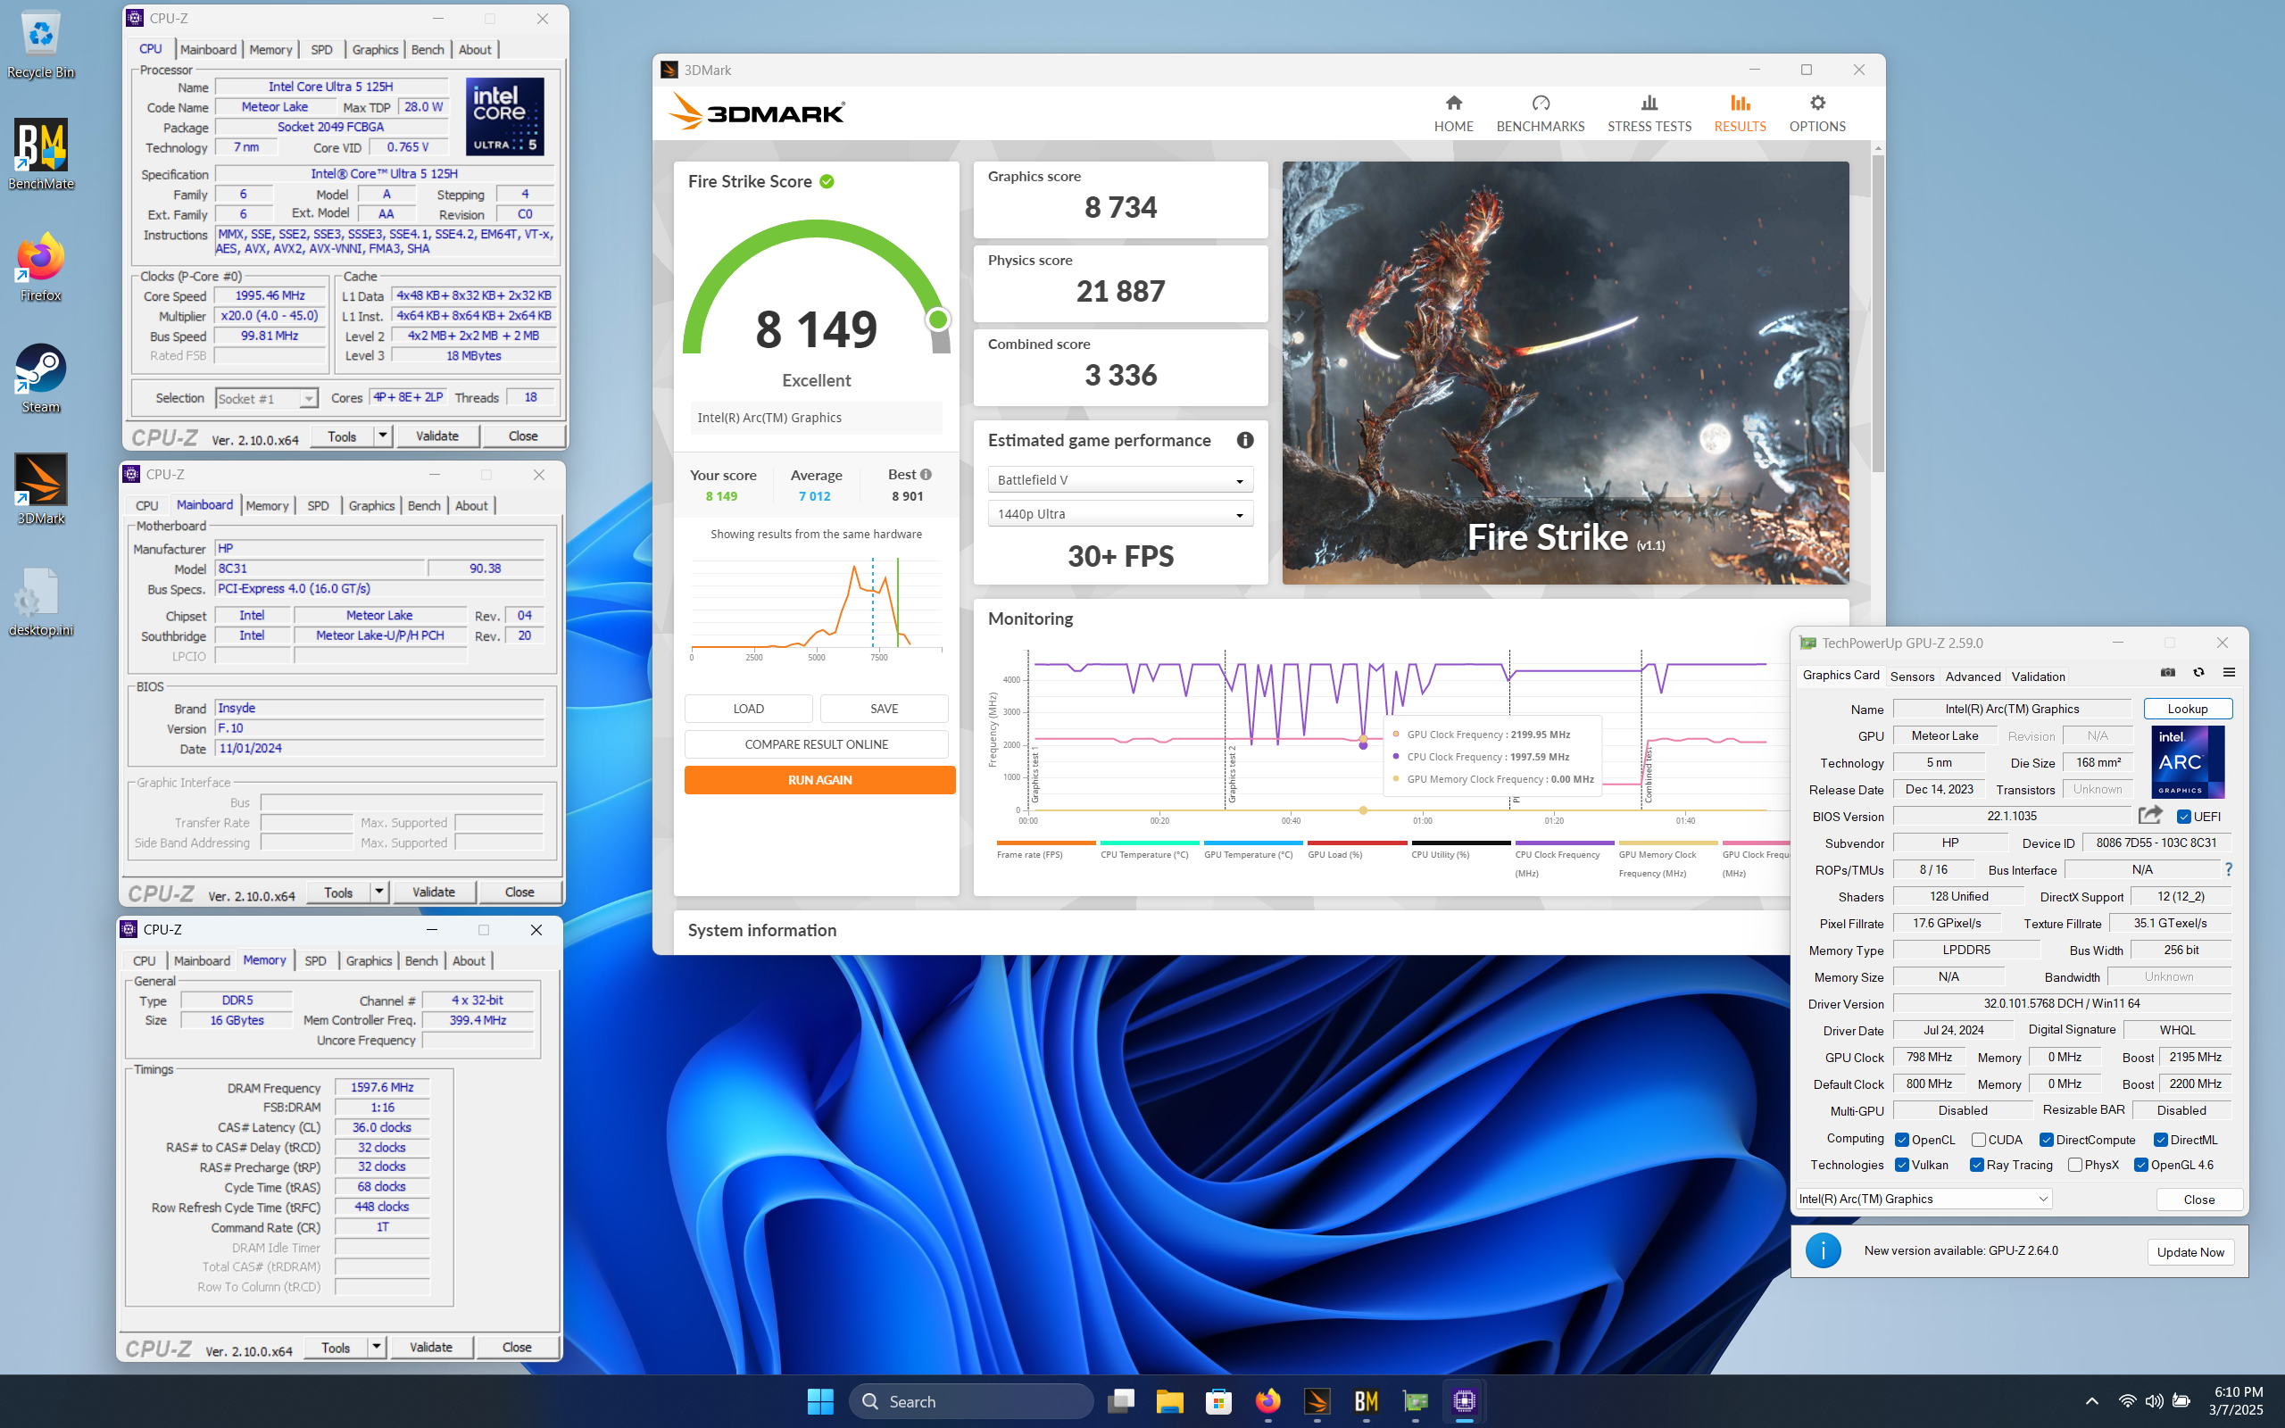Viewport: 2285px width, 1428px height.
Task: Open 3DMark Options gear
Action: coord(1816,113)
